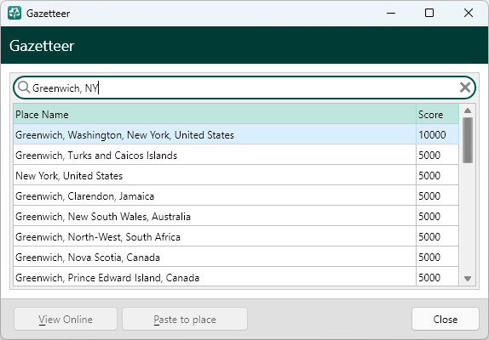Viewport: 489px width, 340px height.
Task: Click the View Online button
Action: point(66,319)
